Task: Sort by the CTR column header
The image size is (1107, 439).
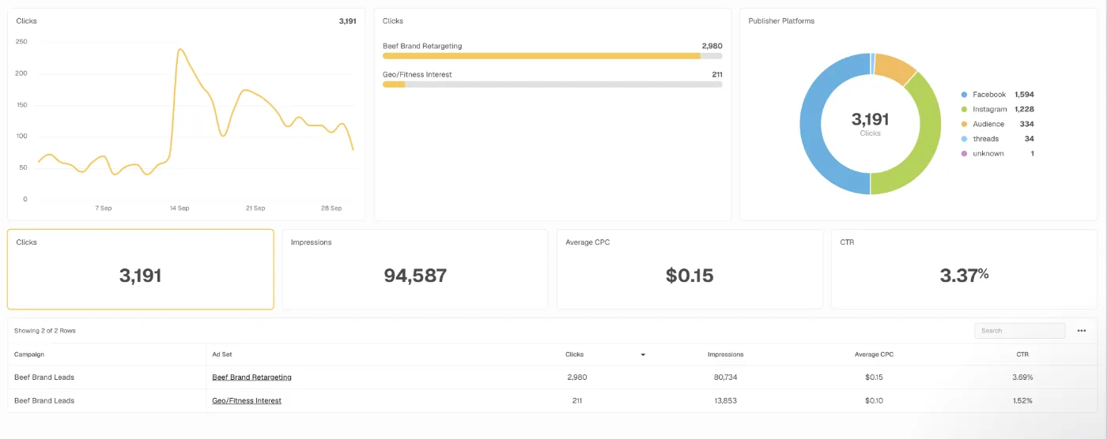Action: pyautogui.click(x=1022, y=355)
